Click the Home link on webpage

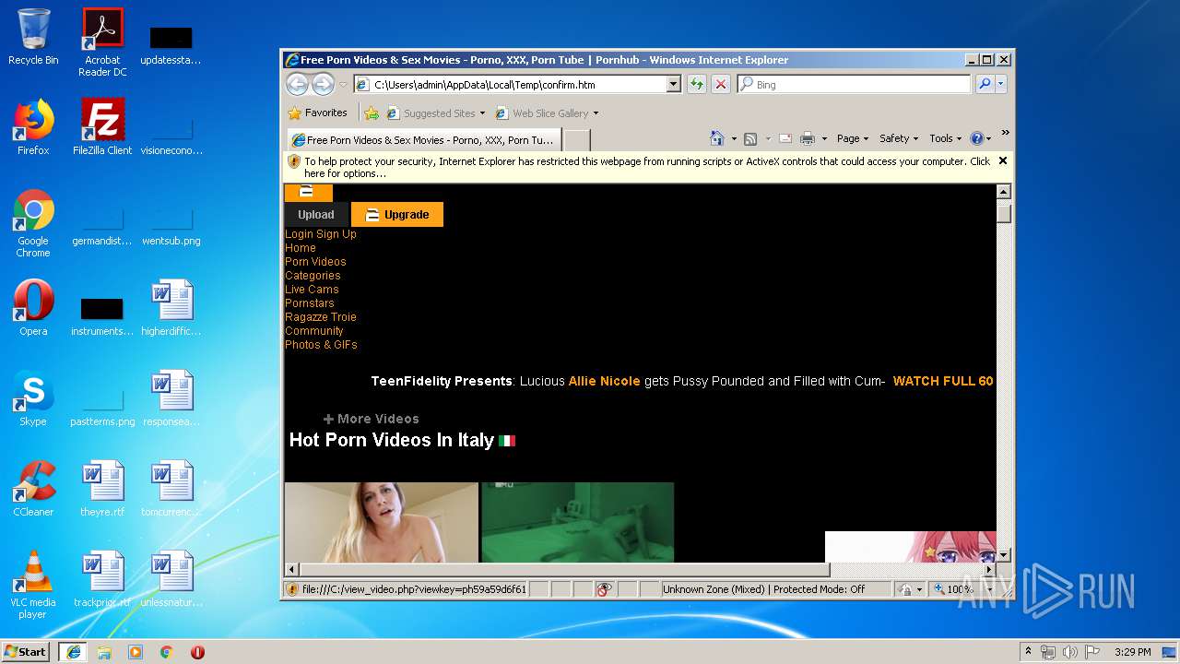coord(301,248)
